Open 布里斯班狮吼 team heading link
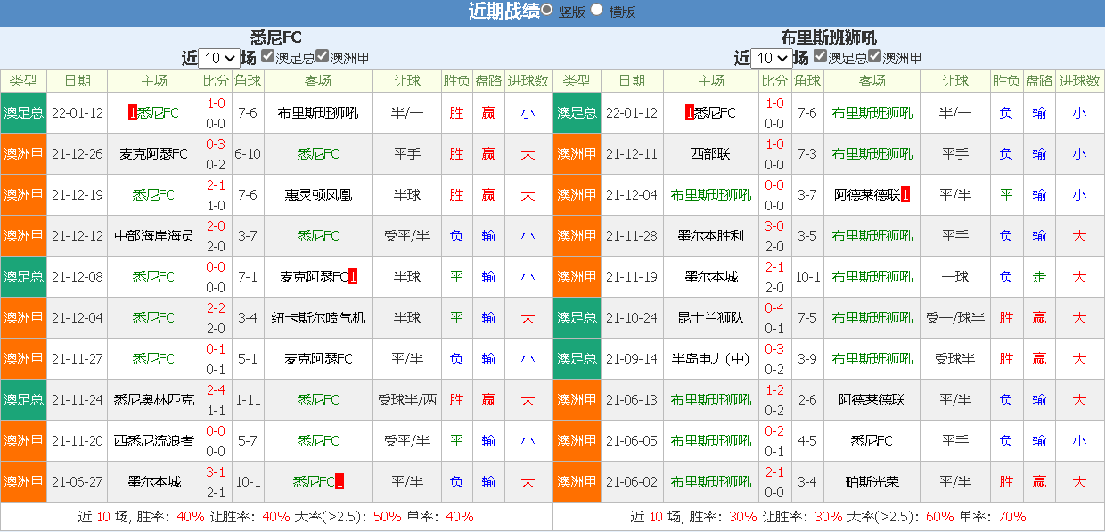Viewport: 1105px width, 532px height. click(829, 37)
